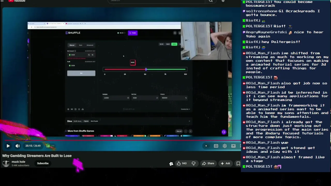331x186 pixels.
Task: Open the muck hole channel name link
Action: (18, 162)
